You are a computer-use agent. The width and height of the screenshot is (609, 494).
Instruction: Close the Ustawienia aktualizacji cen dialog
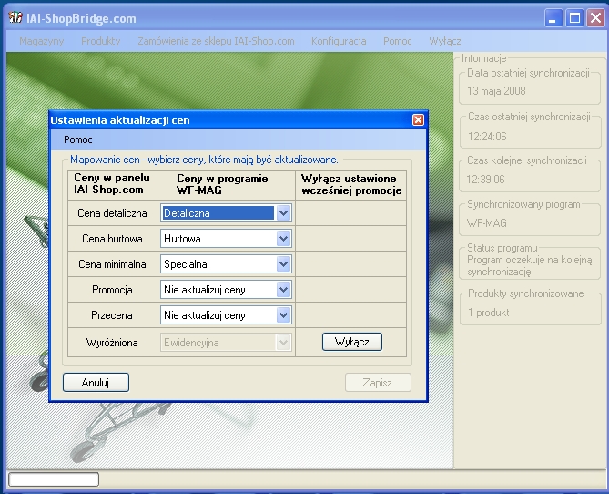coord(418,120)
